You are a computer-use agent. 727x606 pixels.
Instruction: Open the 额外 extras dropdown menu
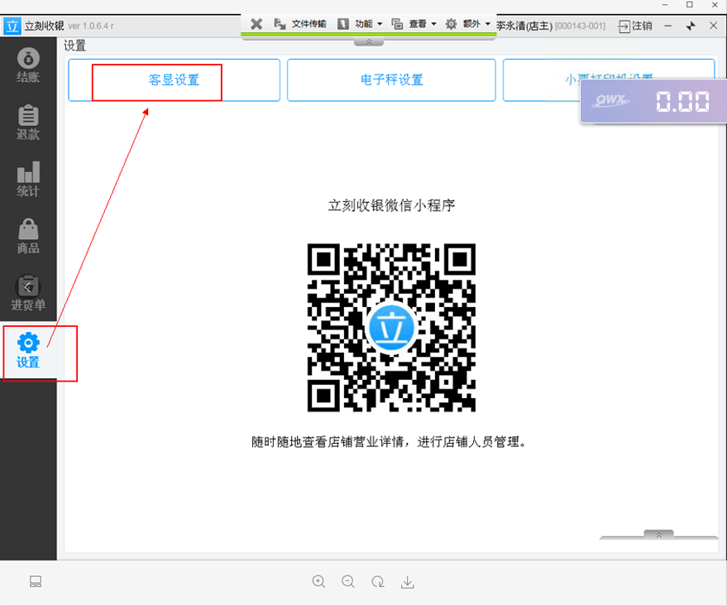pos(468,24)
